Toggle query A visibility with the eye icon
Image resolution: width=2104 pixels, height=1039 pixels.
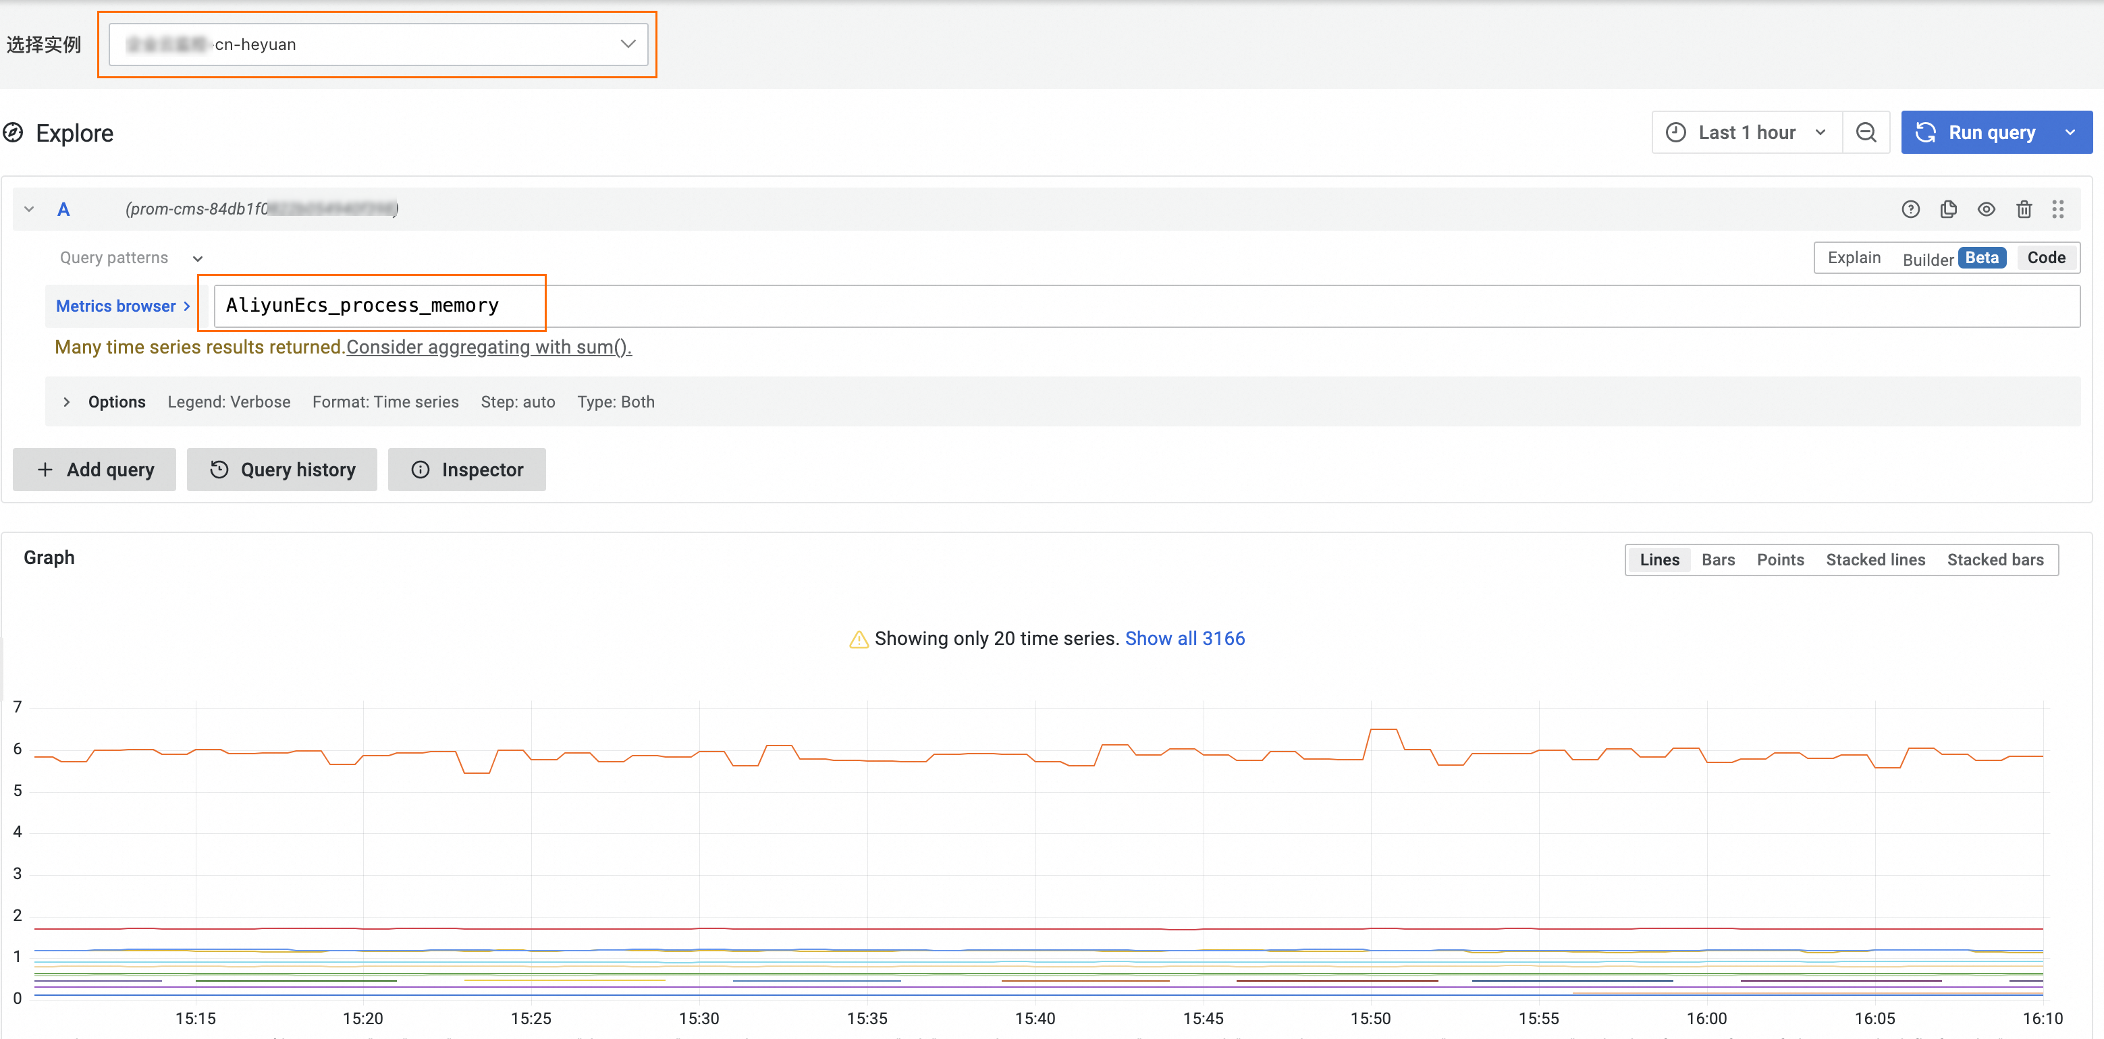pos(1987,209)
